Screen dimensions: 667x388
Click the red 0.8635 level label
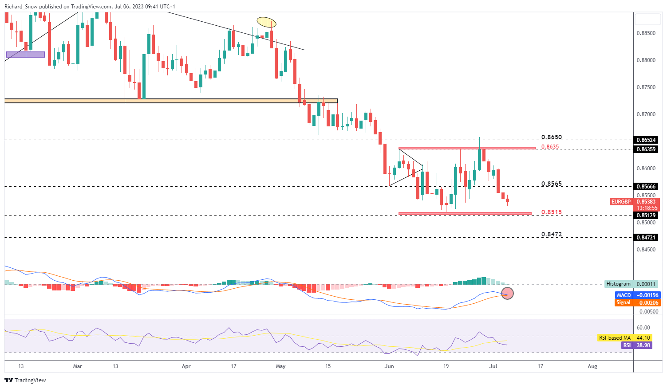[x=550, y=147]
